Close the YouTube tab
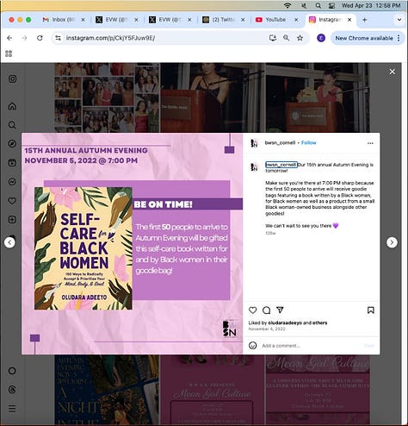408x426 pixels. (296, 20)
